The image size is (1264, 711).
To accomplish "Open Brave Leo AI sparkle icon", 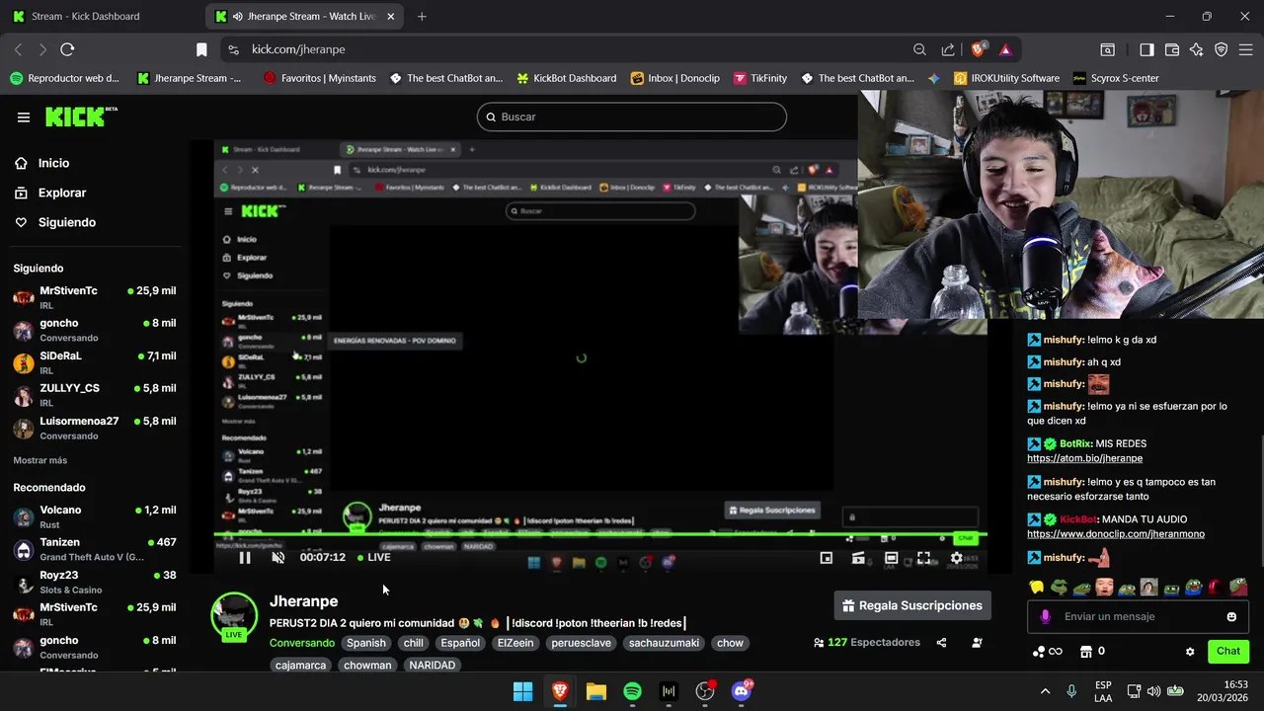I will (1197, 49).
